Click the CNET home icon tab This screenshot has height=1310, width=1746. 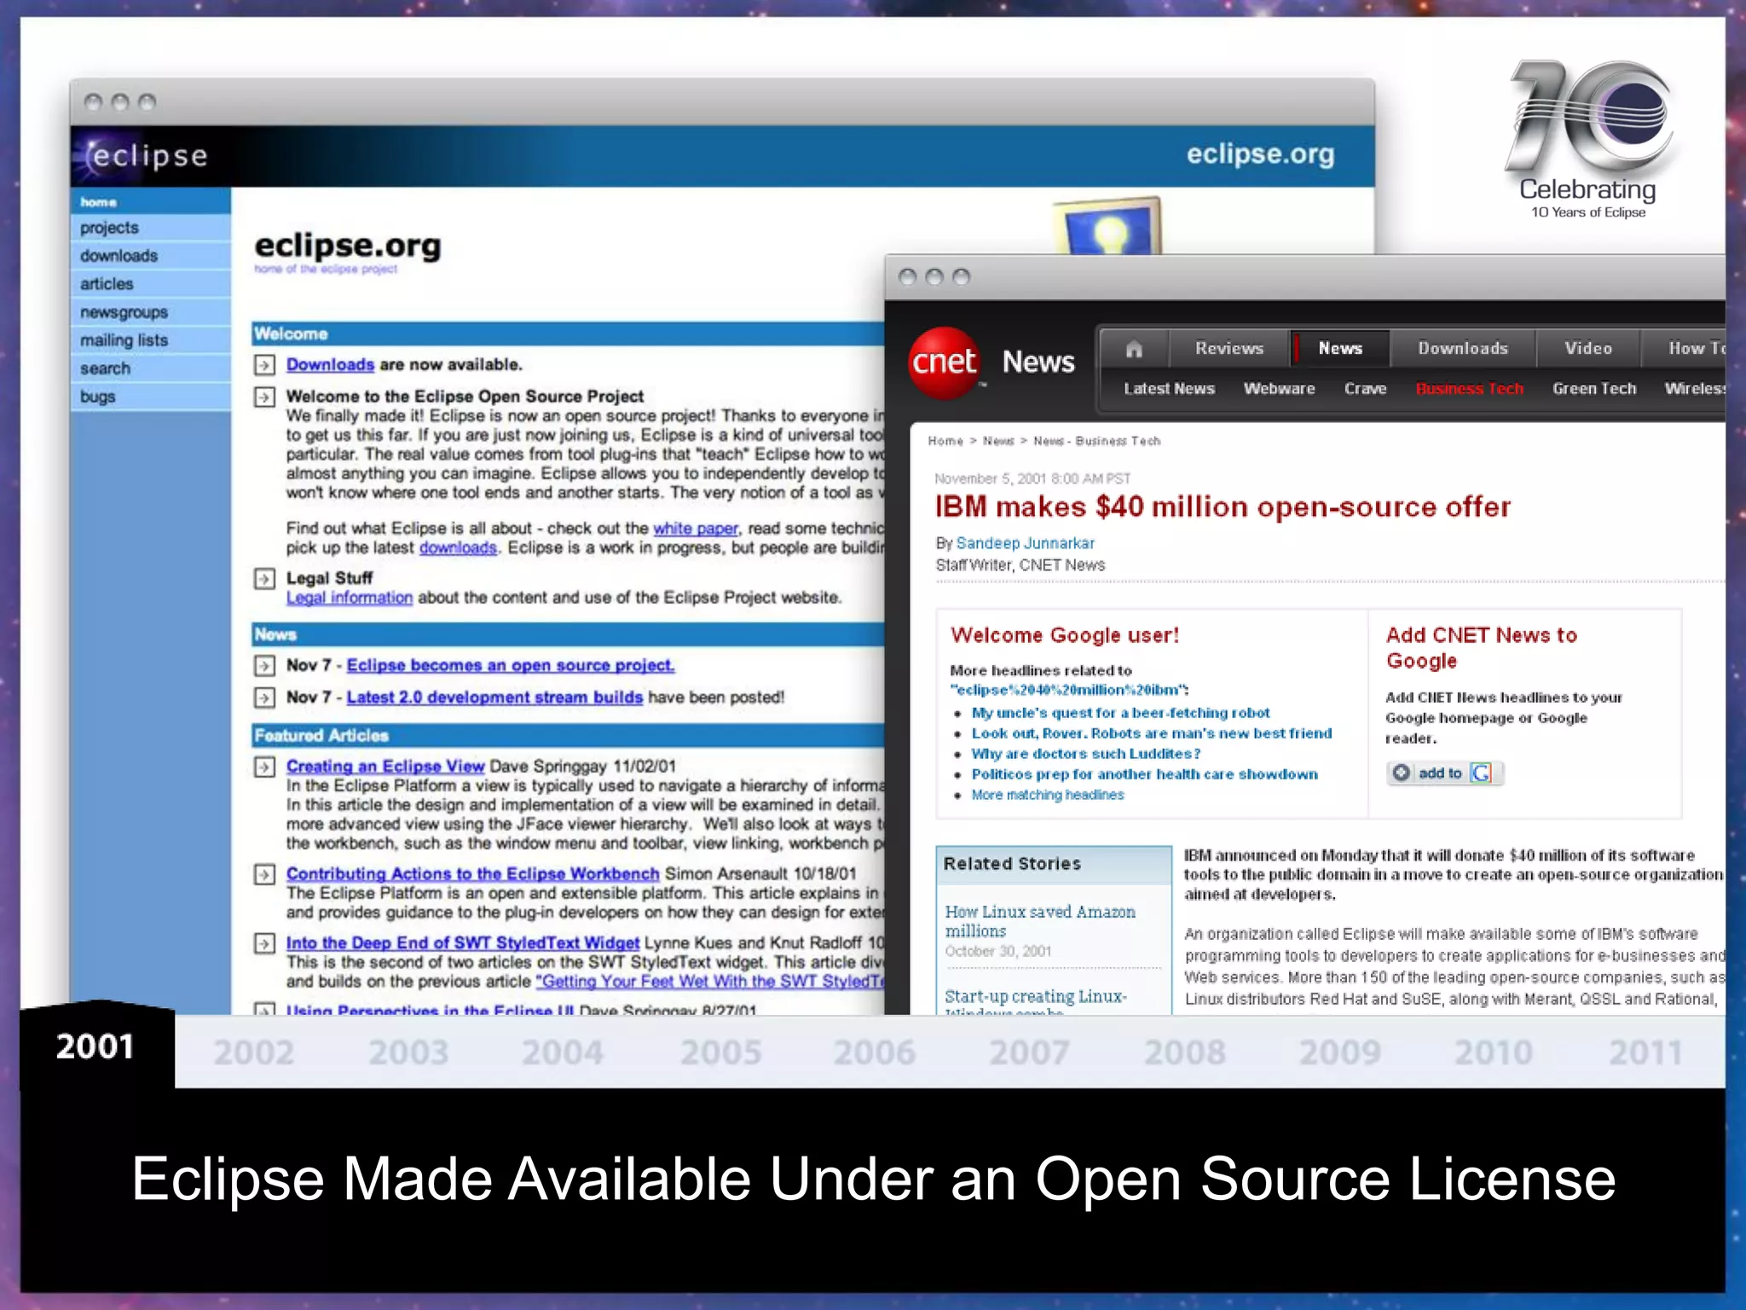1134,349
